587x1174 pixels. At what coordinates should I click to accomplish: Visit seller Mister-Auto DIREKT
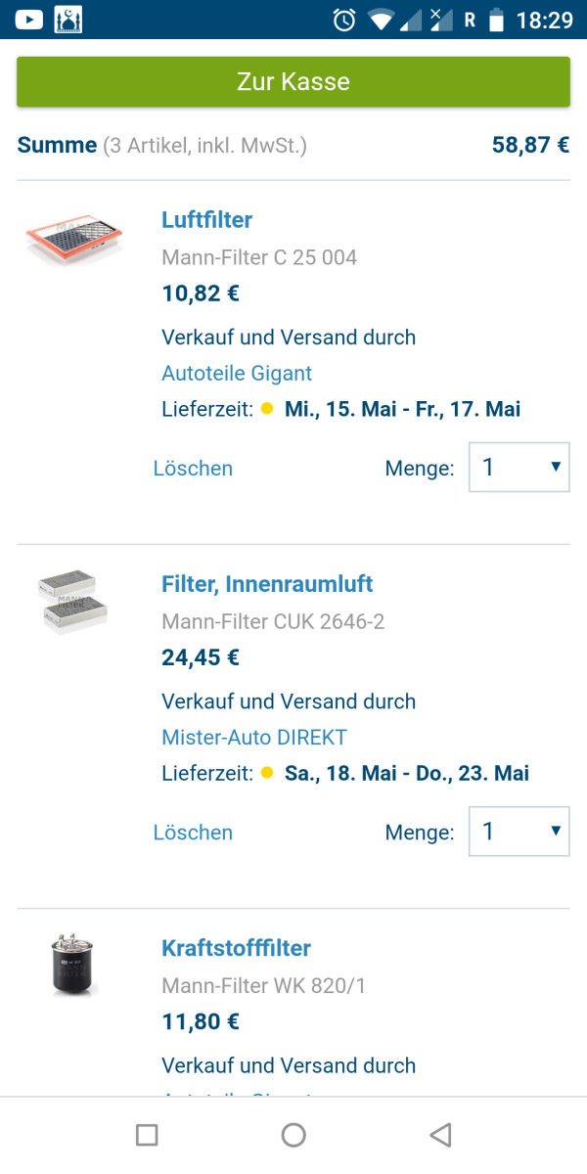(x=254, y=738)
